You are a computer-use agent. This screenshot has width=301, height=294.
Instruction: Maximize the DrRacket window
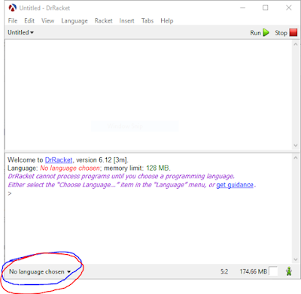tap(266, 8)
